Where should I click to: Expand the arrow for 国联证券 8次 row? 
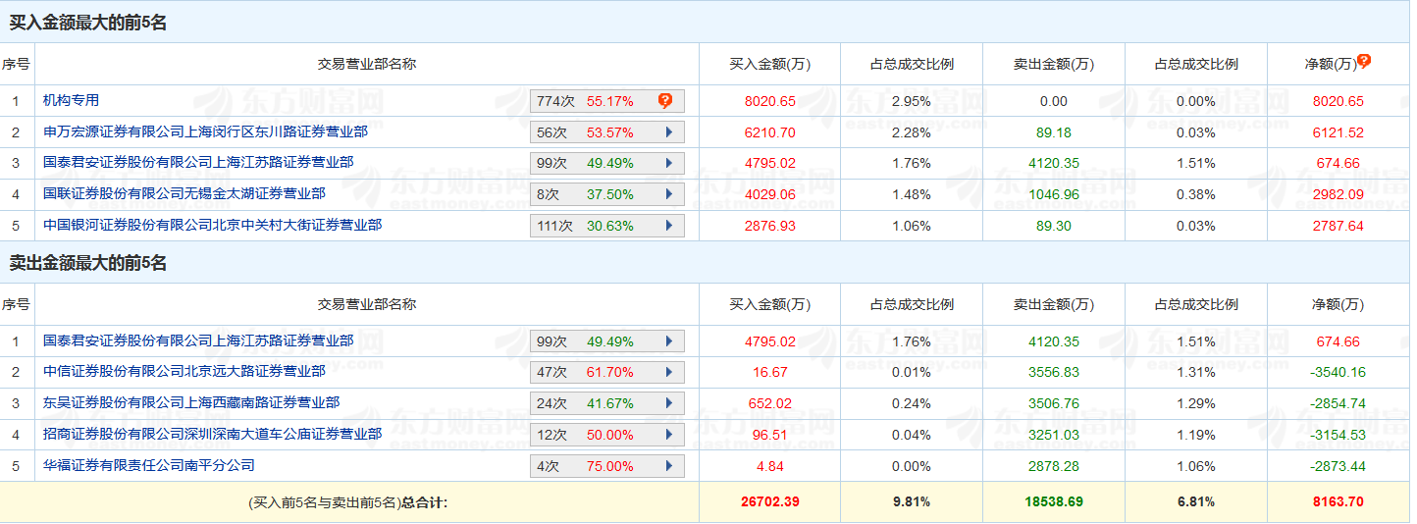point(668,194)
